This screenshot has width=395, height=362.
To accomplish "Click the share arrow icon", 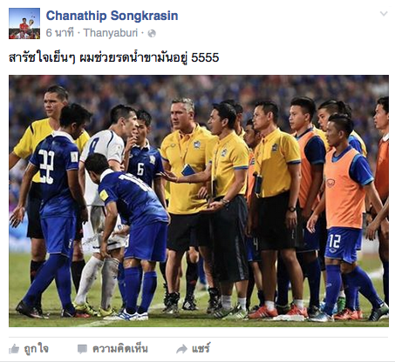I will 182,349.
